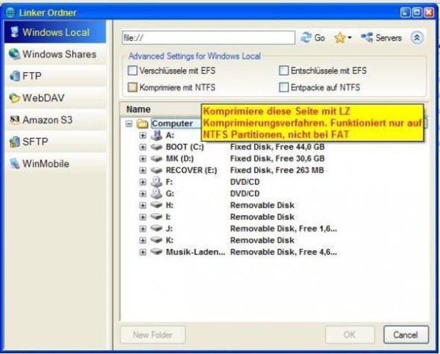Select the BOOT (C:) label
The height and width of the screenshot is (354, 440).
click(185, 147)
